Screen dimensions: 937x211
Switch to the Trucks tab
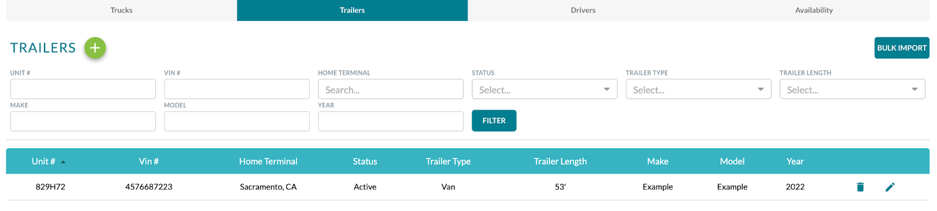pos(121,10)
